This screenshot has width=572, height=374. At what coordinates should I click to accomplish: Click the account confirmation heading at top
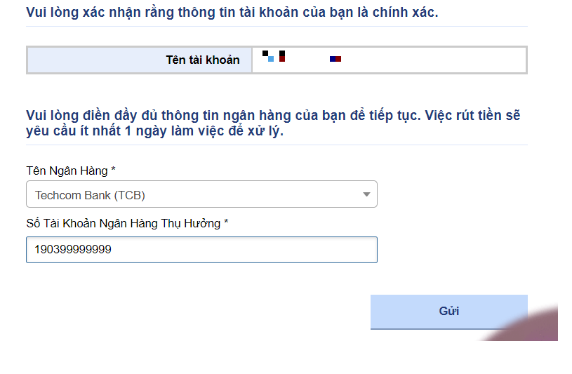(232, 12)
